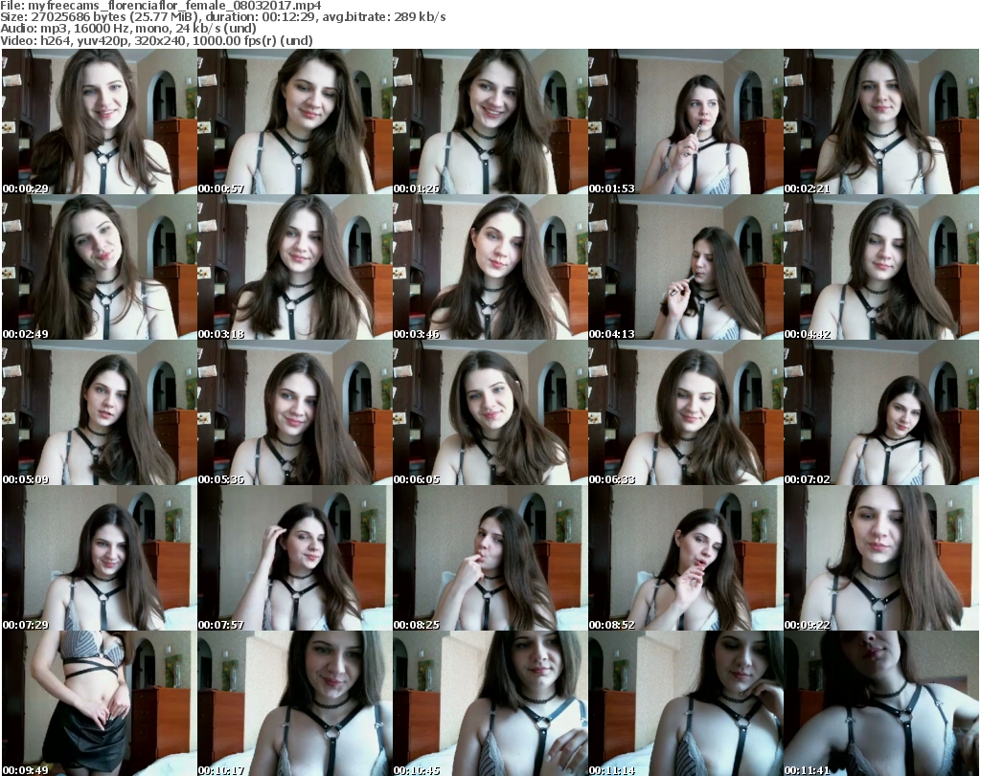
Task: Open the 00:04:42 thumbnail
Action: click(881, 267)
